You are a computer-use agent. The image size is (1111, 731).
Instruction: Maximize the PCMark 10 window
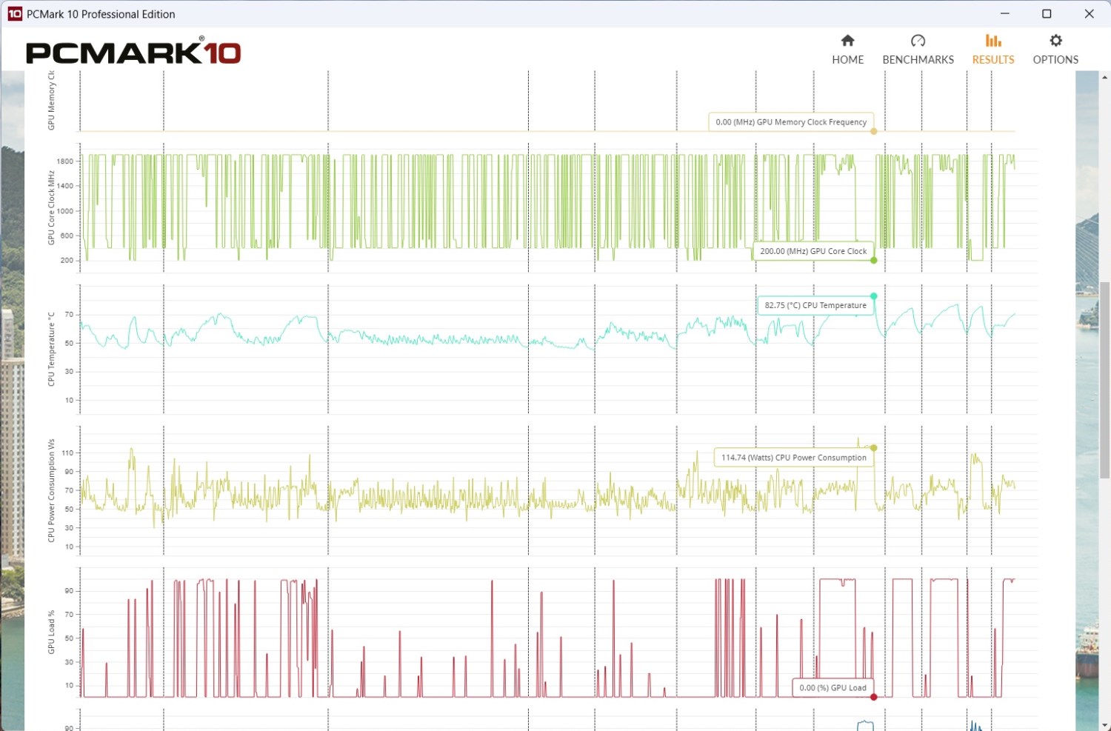[x=1047, y=14]
